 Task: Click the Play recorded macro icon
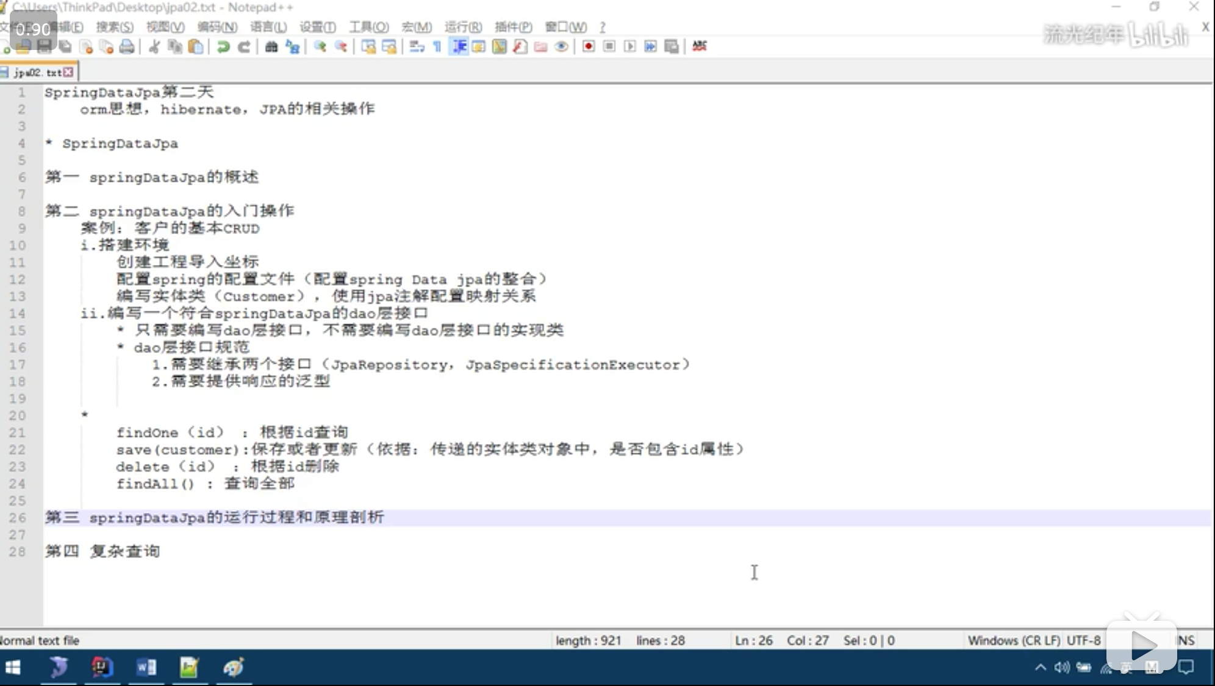pyautogui.click(x=630, y=47)
